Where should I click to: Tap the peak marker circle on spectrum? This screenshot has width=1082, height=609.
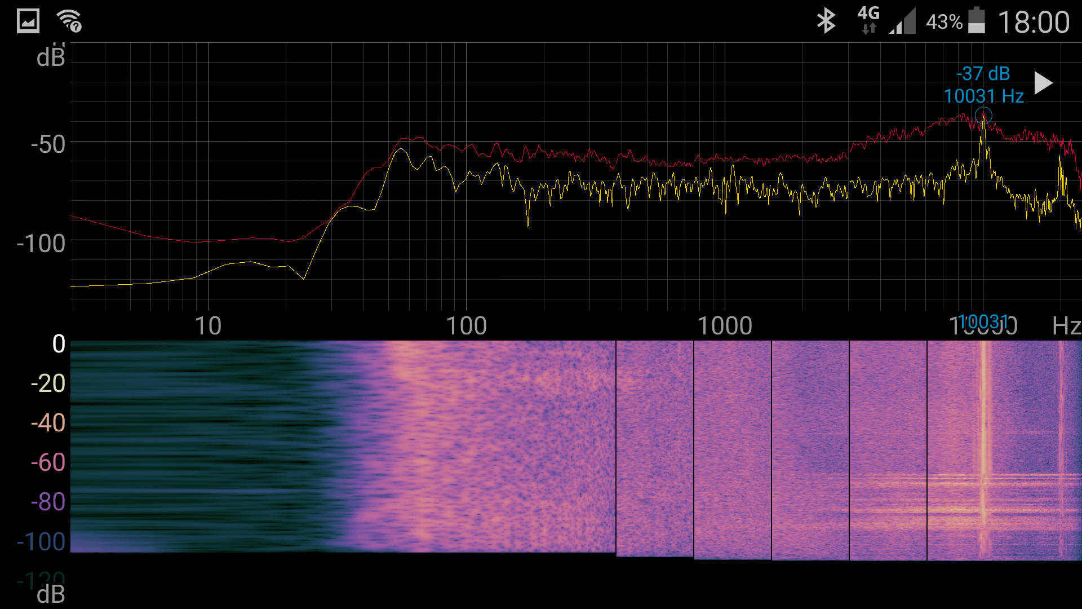(x=983, y=116)
